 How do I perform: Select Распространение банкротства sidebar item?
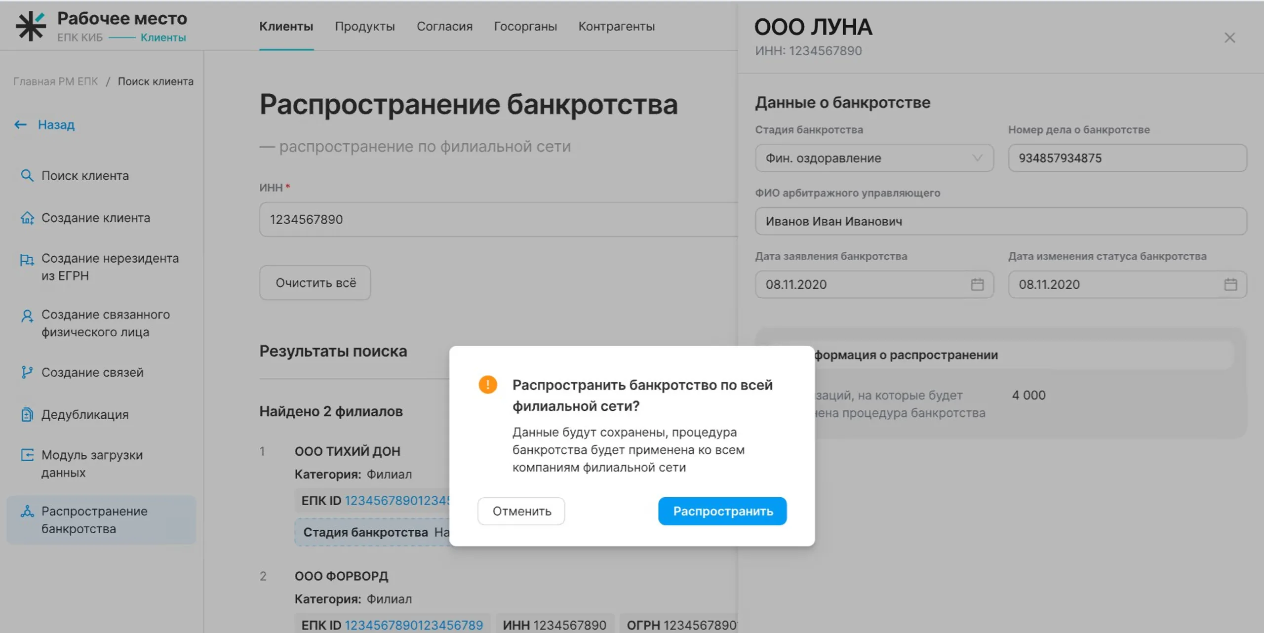pyautogui.click(x=101, y=520)
